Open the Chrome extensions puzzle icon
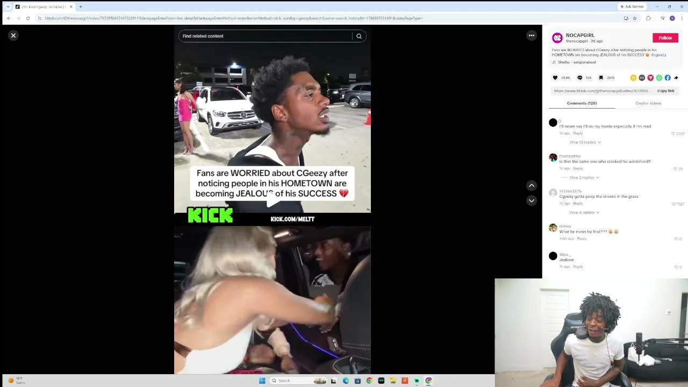 648,18
